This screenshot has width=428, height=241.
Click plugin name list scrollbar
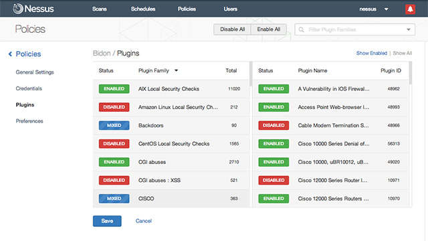coord(410,73)
